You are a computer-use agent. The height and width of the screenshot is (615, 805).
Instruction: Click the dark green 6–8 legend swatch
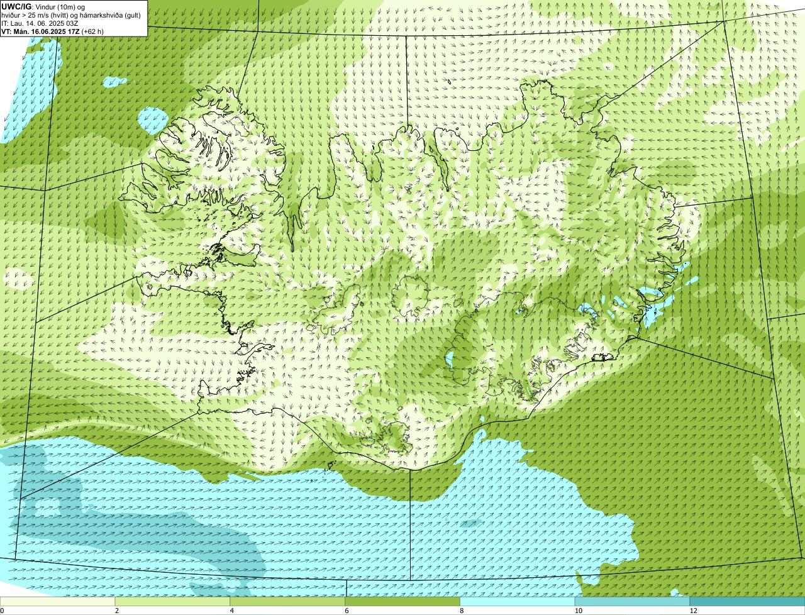click(x=402, y=602)
